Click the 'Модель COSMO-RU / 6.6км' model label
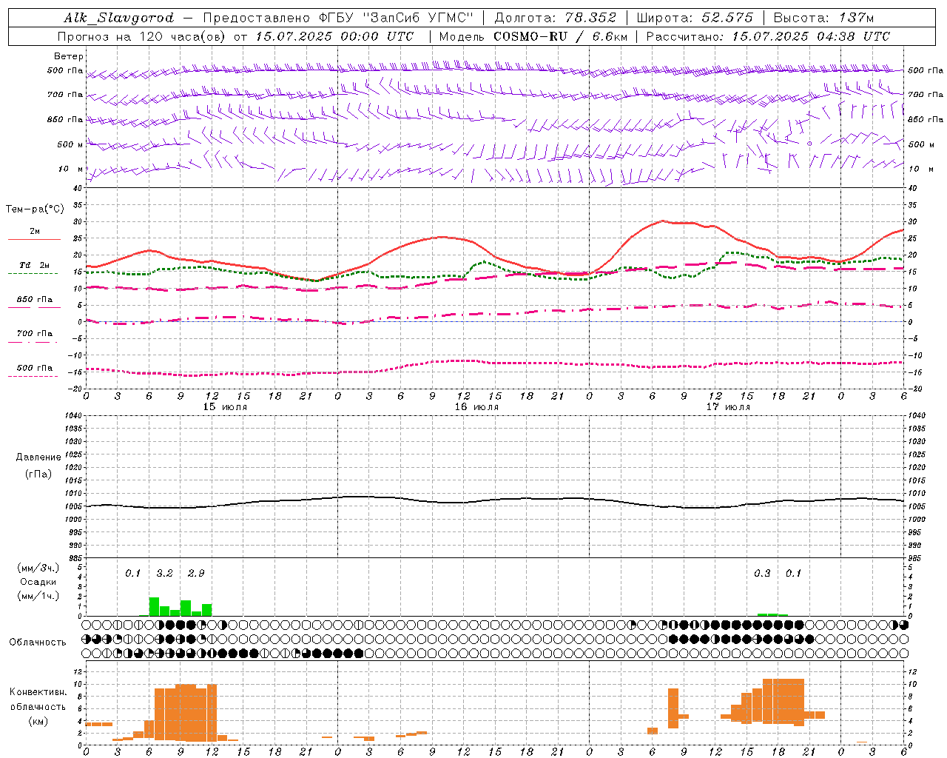947x758 pixels. point(533,36)
